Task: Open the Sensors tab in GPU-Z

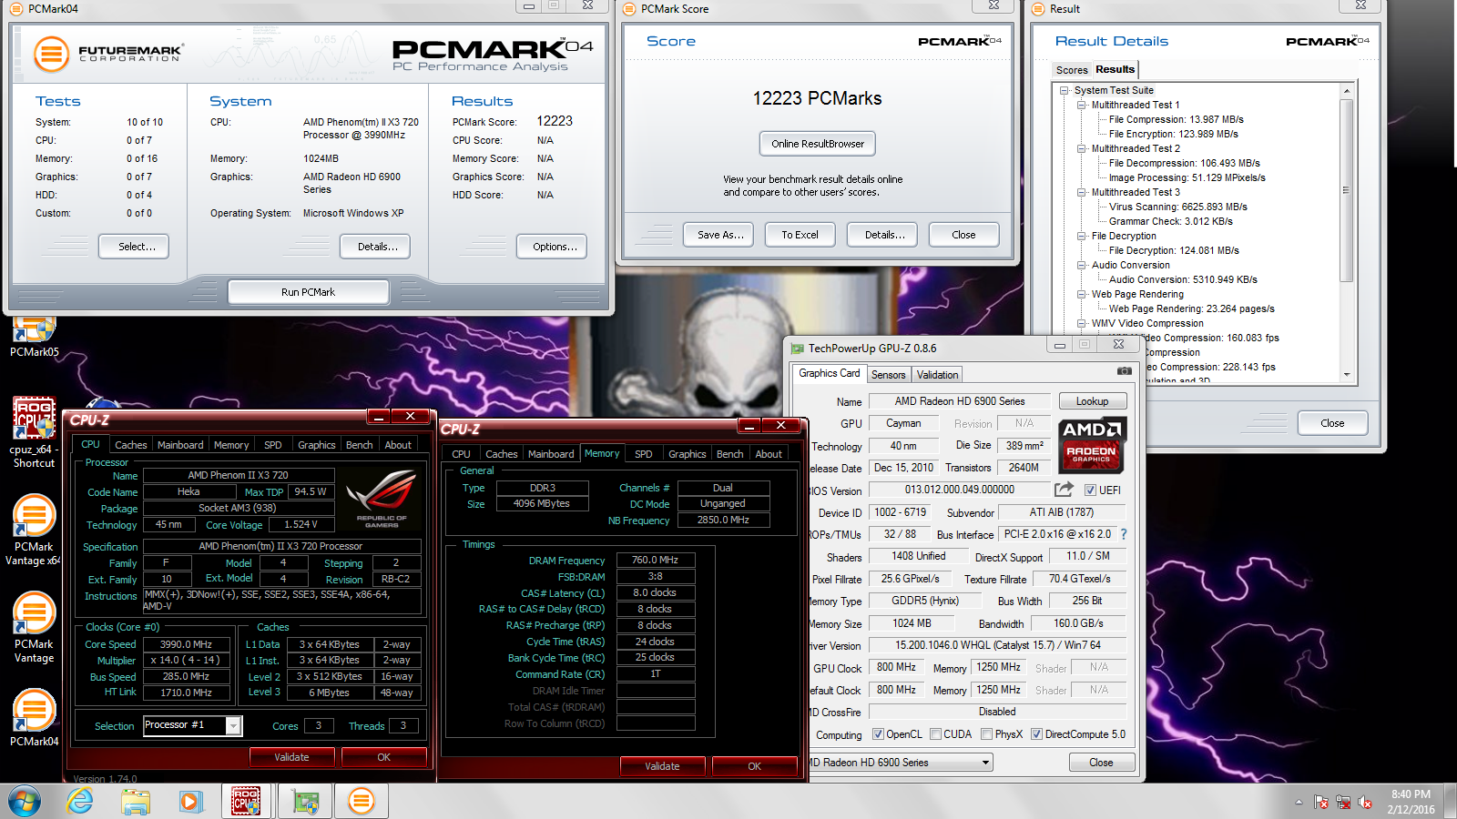Action: tap(888, 375)
